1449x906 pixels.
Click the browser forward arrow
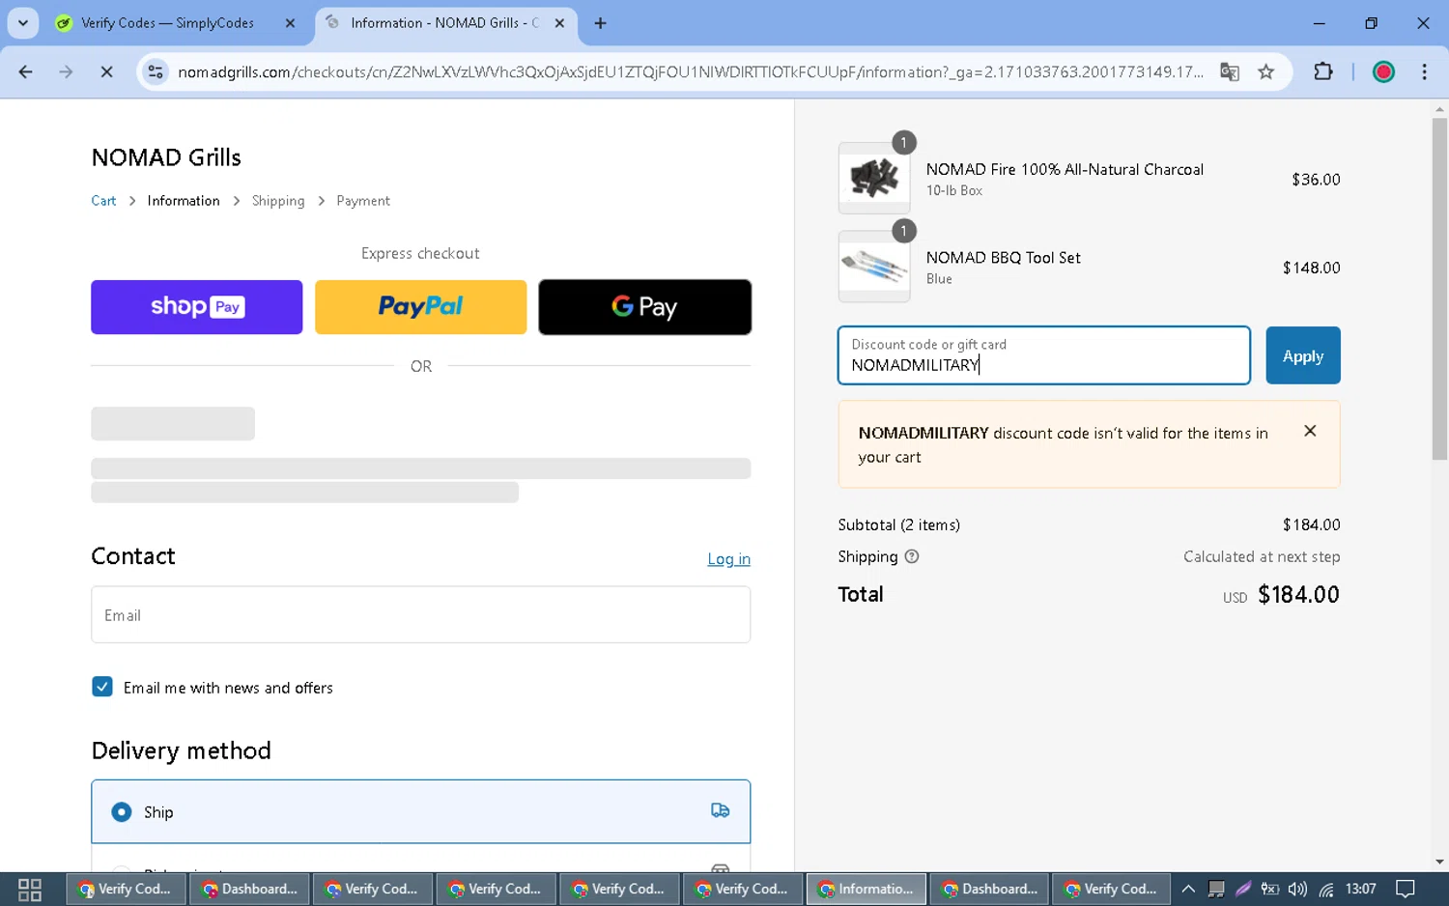tap(66, 71)
